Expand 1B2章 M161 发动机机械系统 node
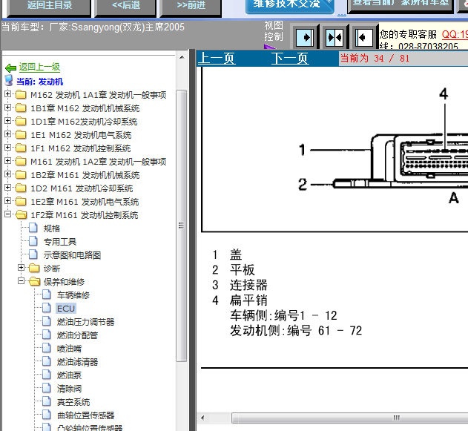The height and width of the screenshot is (431, 468). [7, 174]
